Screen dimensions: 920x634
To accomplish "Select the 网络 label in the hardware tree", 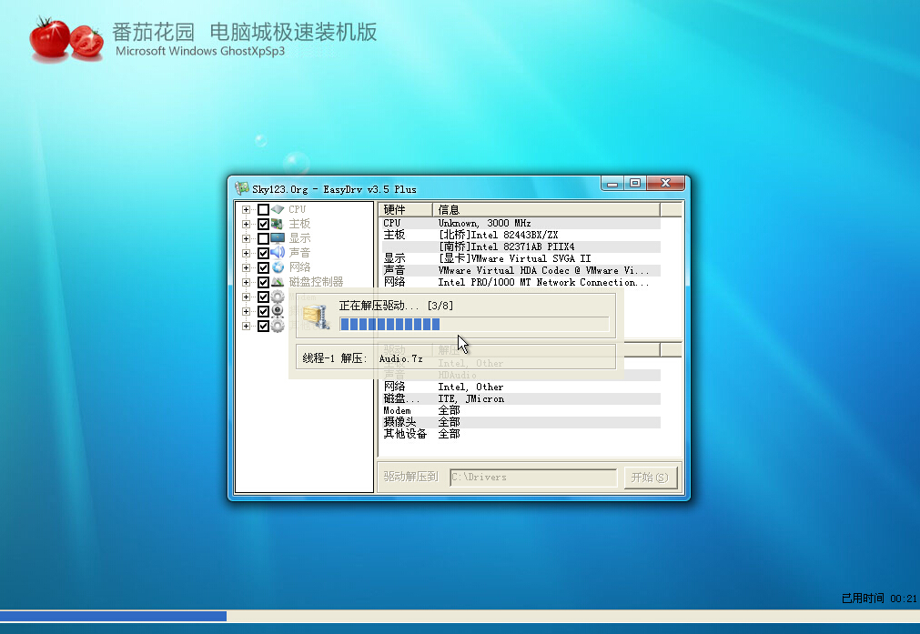I will [x=299, y=267].
